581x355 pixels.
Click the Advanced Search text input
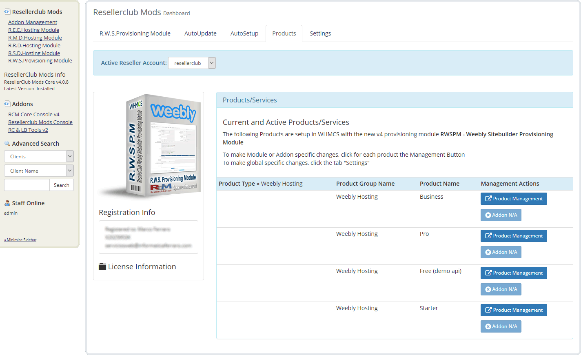[x=27, y=185]
